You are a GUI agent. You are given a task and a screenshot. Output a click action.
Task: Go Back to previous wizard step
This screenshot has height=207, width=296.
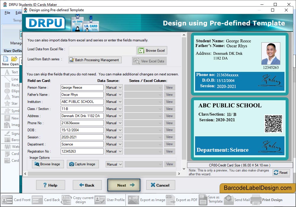(x=87, y=185)
